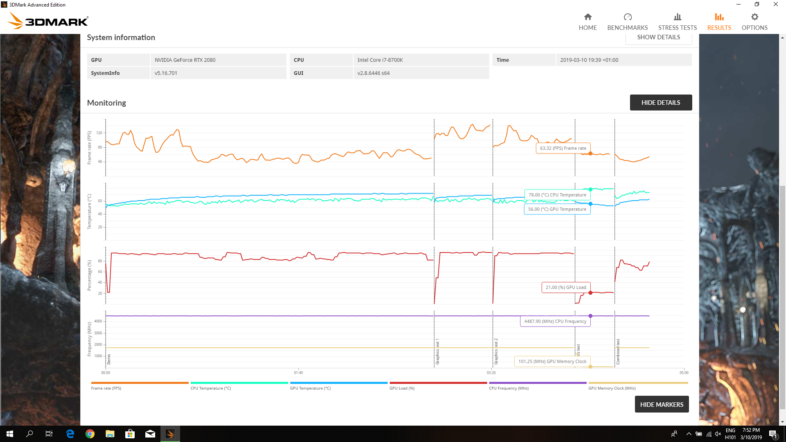
Task: Open the Options tab
Action: pyautogui.click(x=754, y=22)
